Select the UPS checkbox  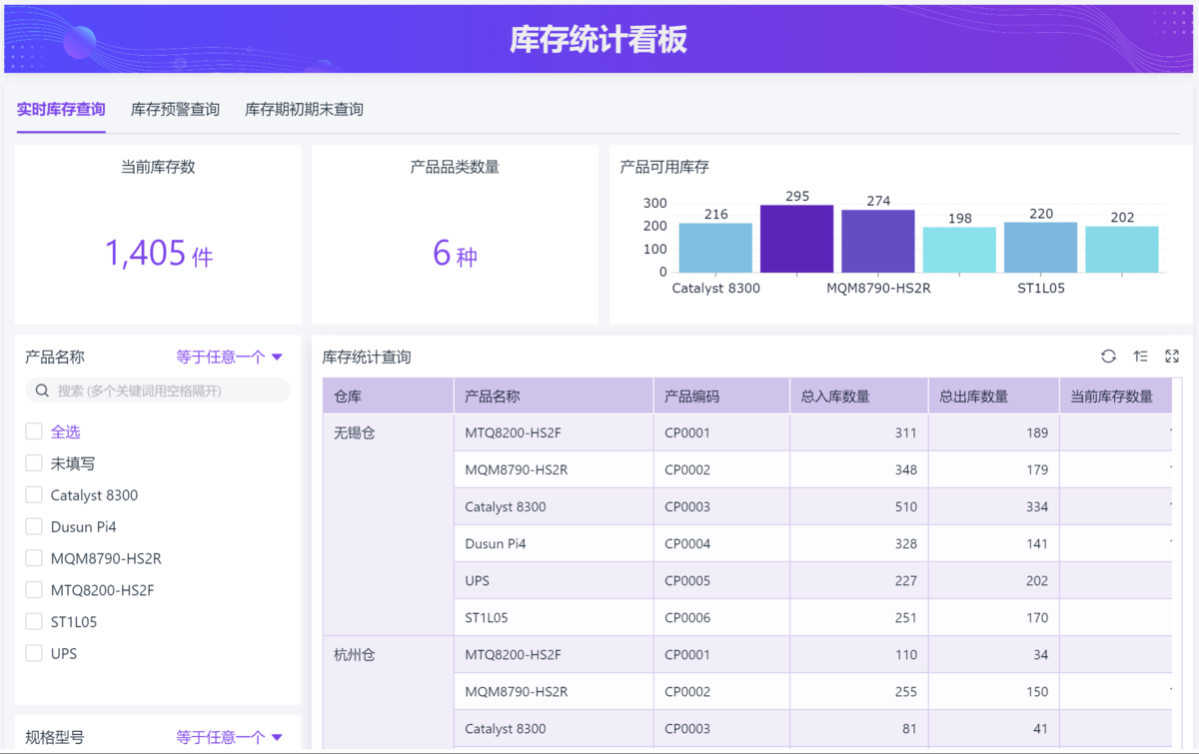[34, 654]
